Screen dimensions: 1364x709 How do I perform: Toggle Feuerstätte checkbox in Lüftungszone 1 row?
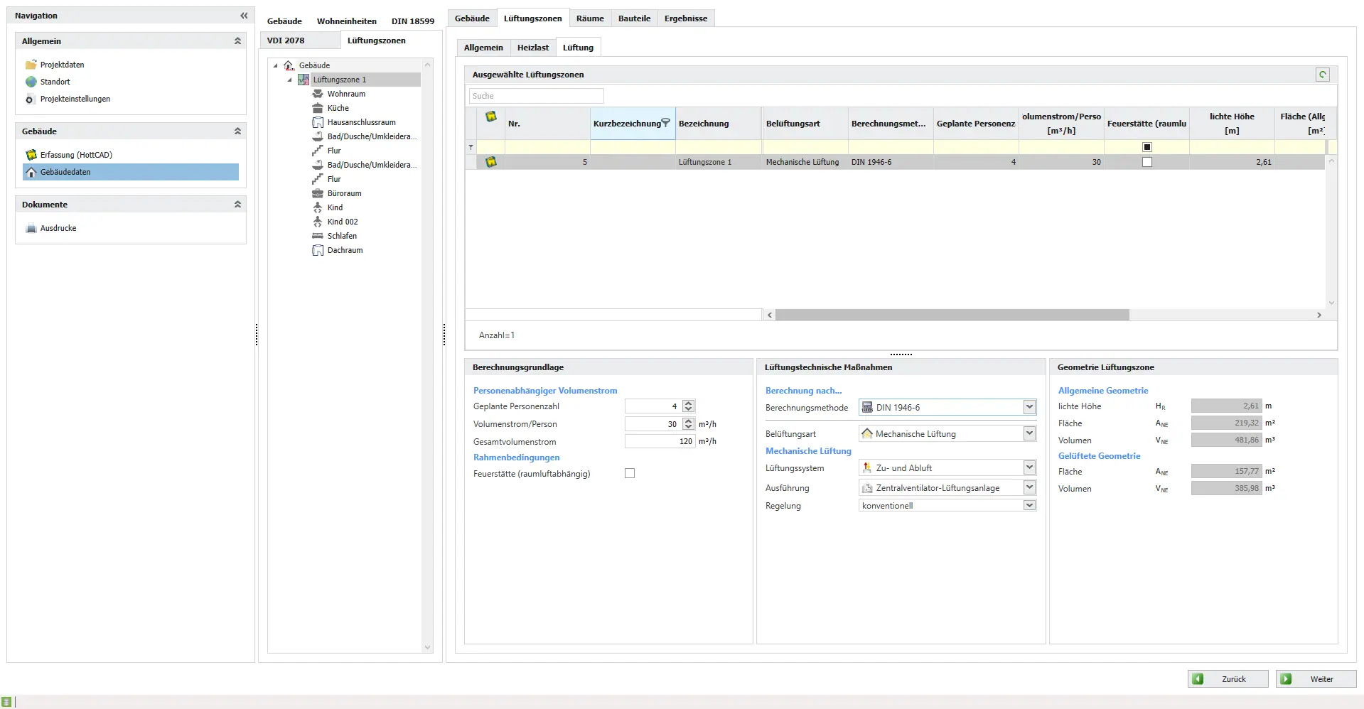coord(1146,162)
